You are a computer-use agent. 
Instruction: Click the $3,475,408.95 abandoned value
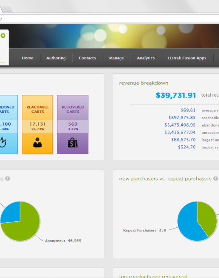point(180,125)
